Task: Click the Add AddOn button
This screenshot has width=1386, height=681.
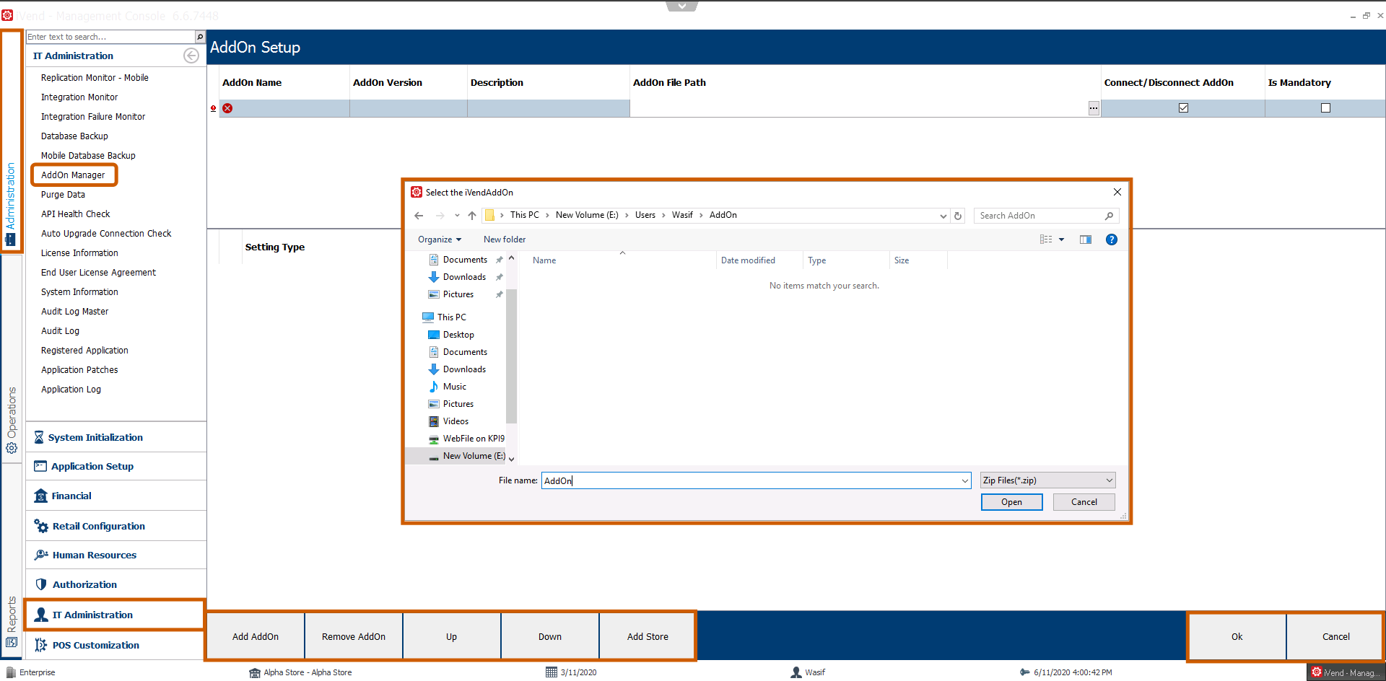Action: coord(256,636)
